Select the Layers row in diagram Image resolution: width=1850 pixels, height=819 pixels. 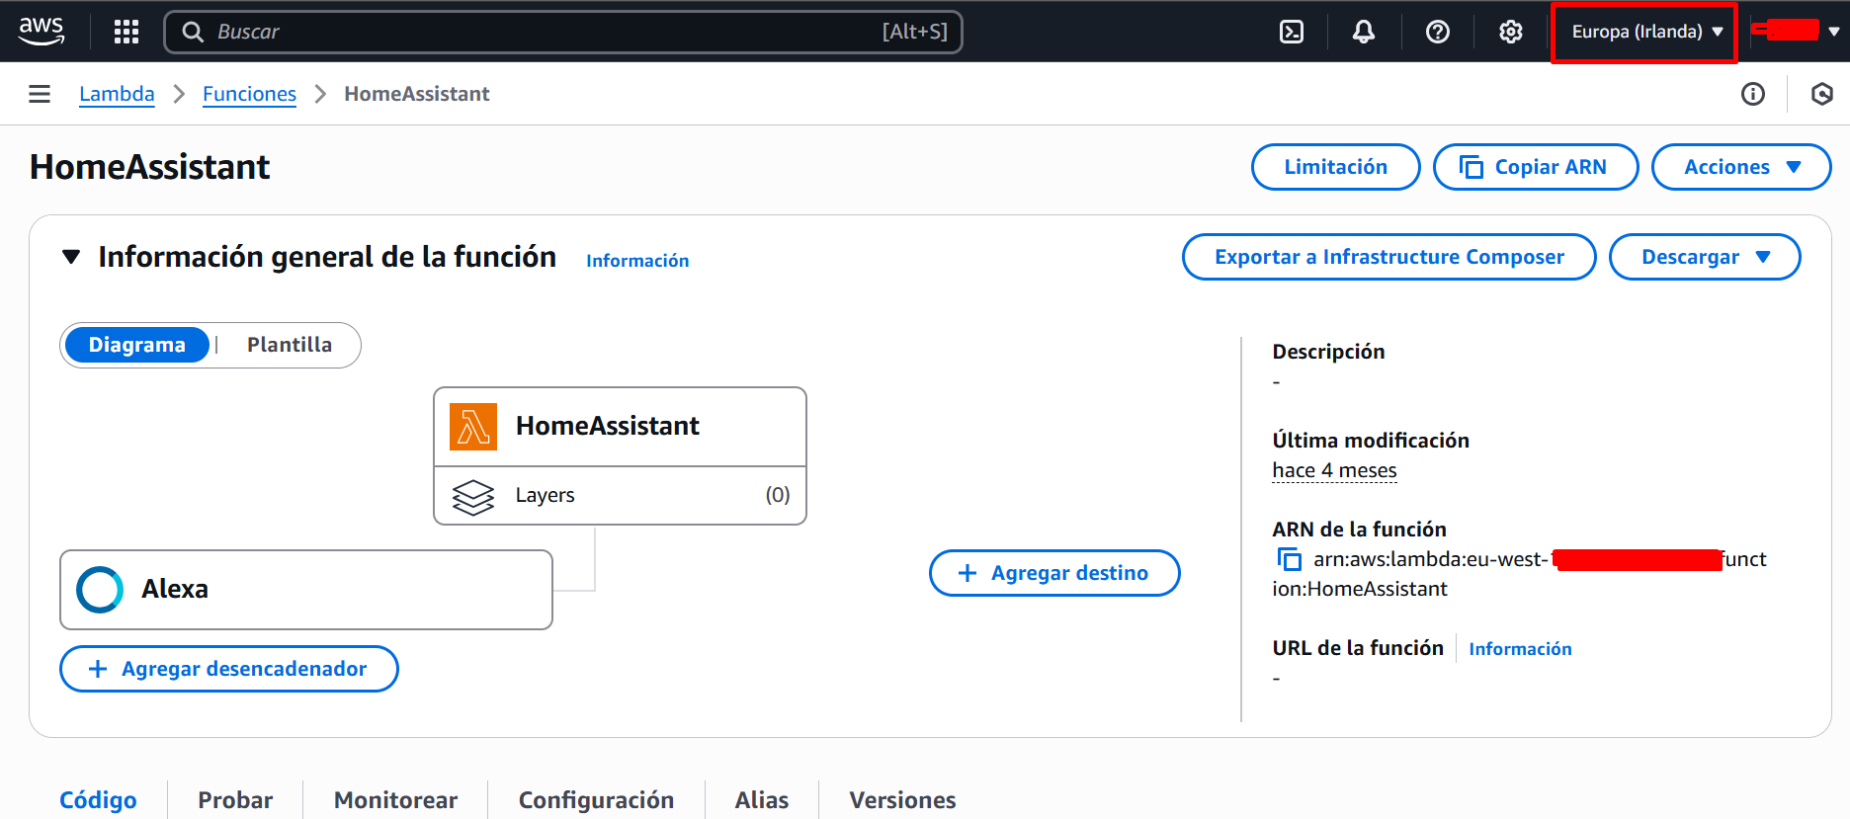coord(621,496)
